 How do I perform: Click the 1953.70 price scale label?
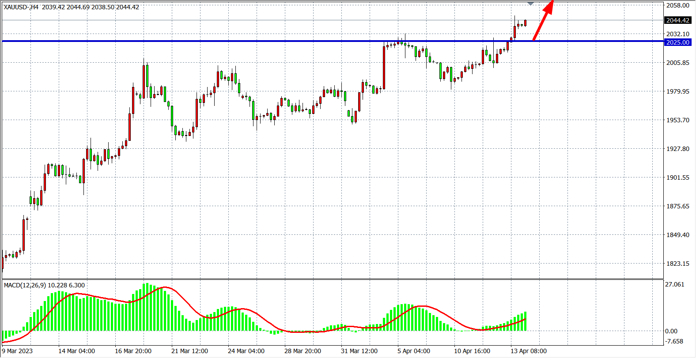[x=677, y=120]
